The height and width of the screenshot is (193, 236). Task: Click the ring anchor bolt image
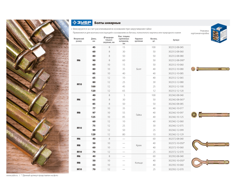210,163
